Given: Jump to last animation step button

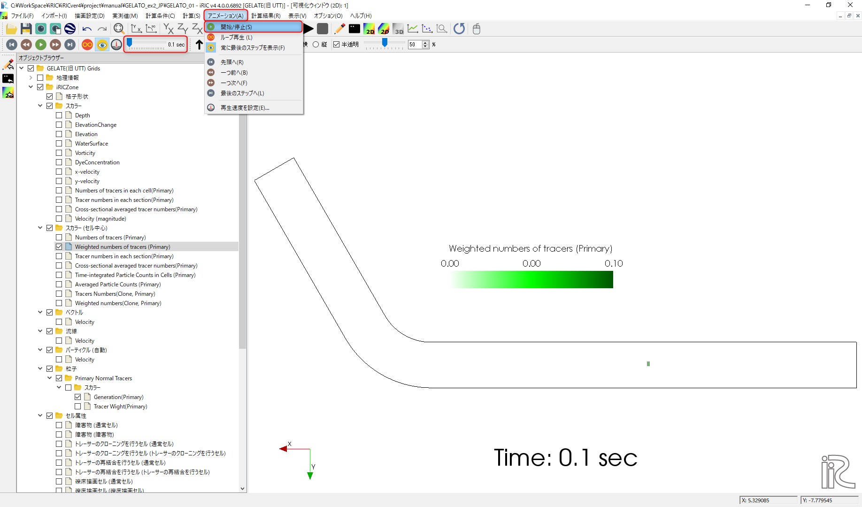Looking at the screenshot, I should coord(70,45).
